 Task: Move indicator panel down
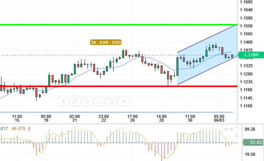pyautogui.click(x=226, y=129)
